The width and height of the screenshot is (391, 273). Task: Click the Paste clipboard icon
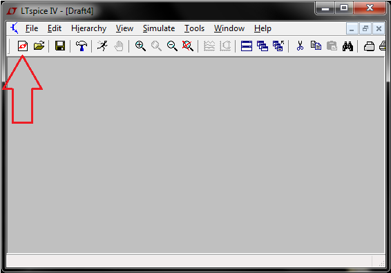(332, 46)
